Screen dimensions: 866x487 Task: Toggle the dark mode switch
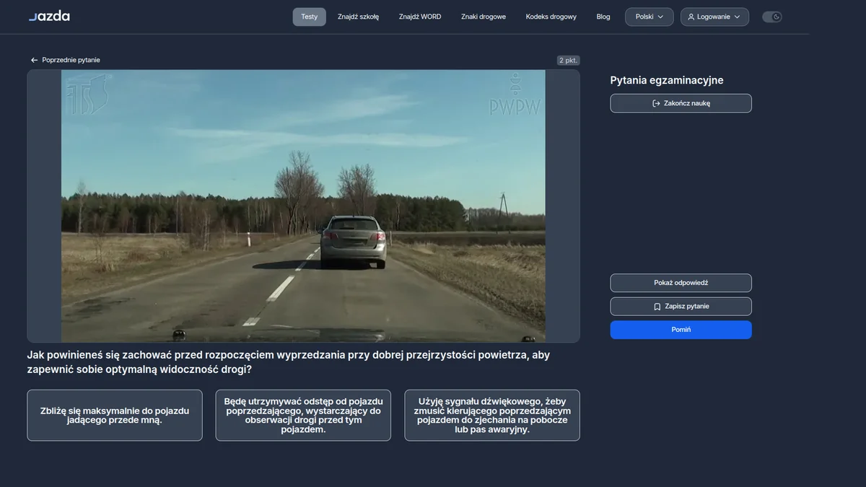[x=772, y=17]
